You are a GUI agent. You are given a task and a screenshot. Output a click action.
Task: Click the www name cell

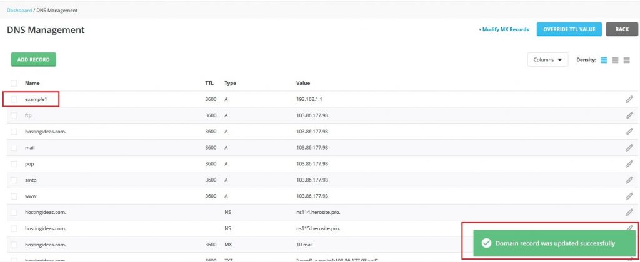[31, 196]
